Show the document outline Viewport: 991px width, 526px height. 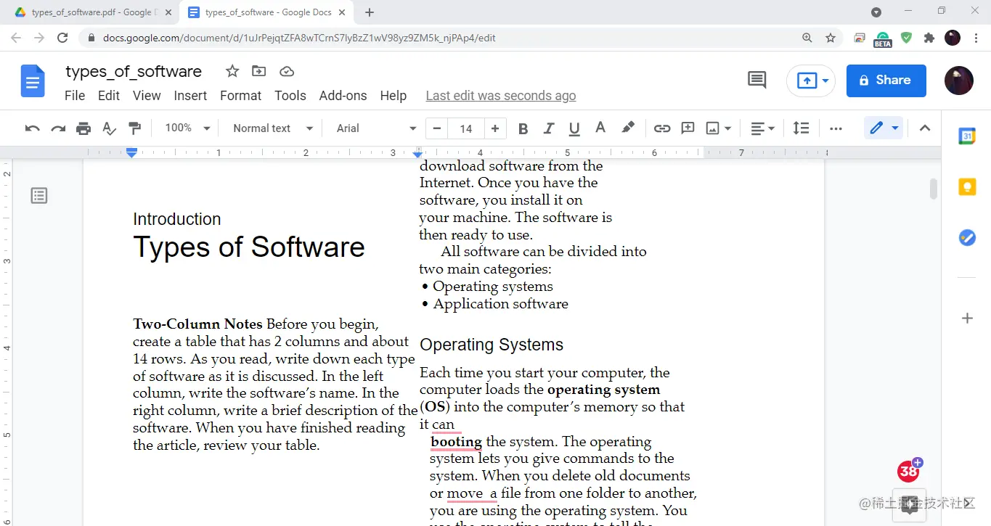point(39,195)
